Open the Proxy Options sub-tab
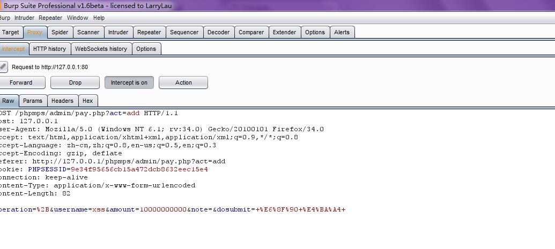555x249 pixels. point(146,49)
